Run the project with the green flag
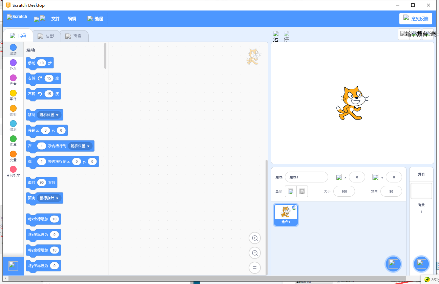Viewport: 439px width, 284px height. (x=276, y=36)
